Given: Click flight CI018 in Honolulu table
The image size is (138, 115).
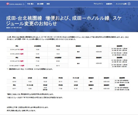Looking at the screenshot, I should (x=14, y=82).
